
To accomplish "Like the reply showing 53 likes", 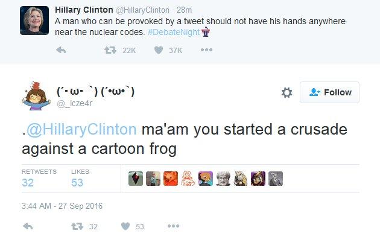I will coord(125,226).
